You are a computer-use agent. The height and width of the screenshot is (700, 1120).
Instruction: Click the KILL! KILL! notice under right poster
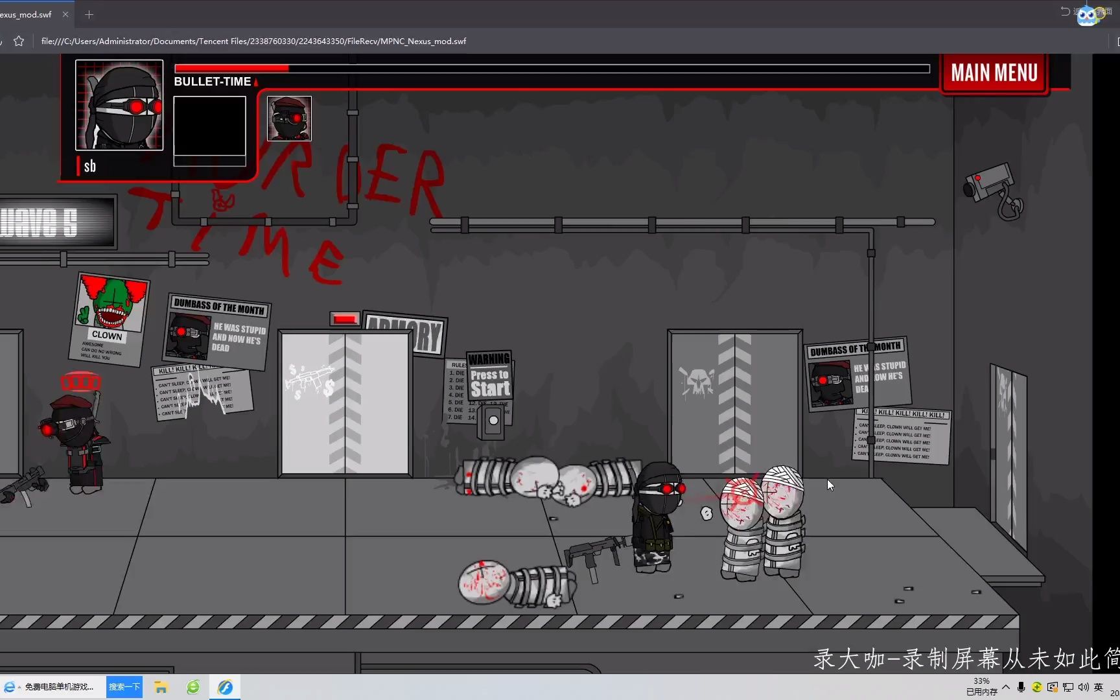tap(902, 436)
